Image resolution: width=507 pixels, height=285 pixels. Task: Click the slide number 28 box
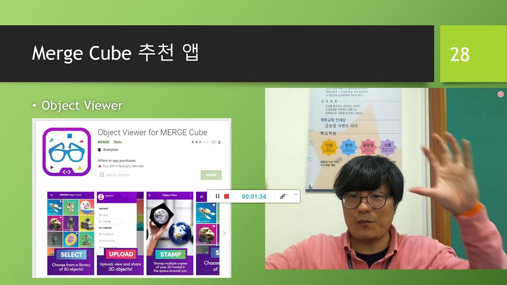pos(473,54)
